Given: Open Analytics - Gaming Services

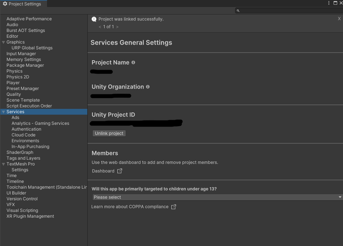Looking at the screenshot, I should [40, 123].
